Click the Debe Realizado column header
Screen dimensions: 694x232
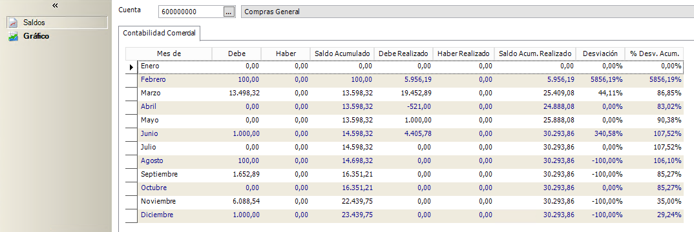(x=403, y=53)
